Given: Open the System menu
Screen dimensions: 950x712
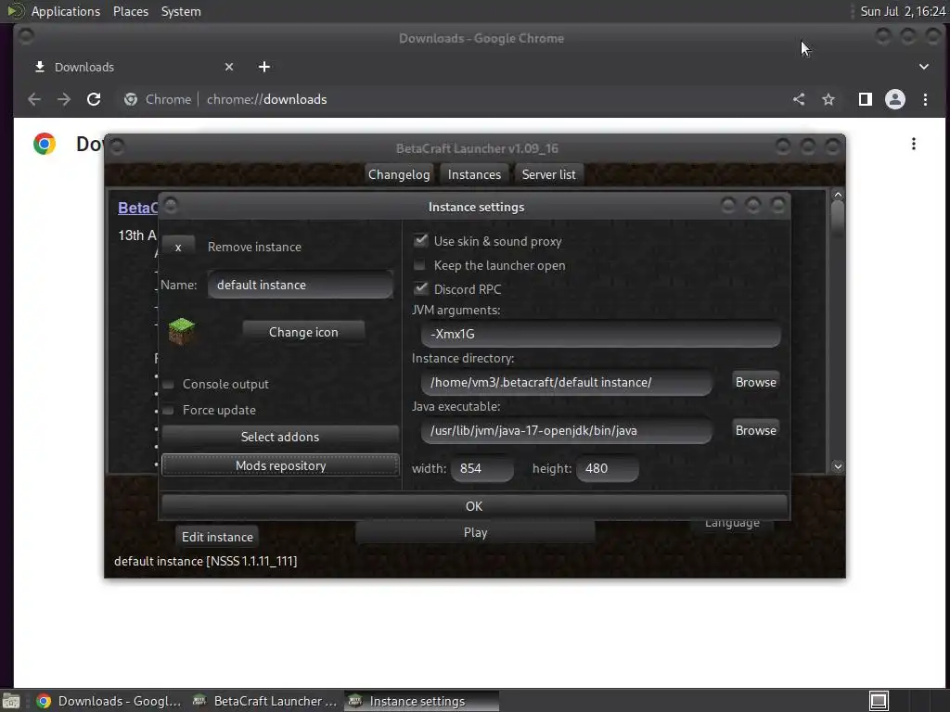Looking at the screenshot, I should (181, 11).
